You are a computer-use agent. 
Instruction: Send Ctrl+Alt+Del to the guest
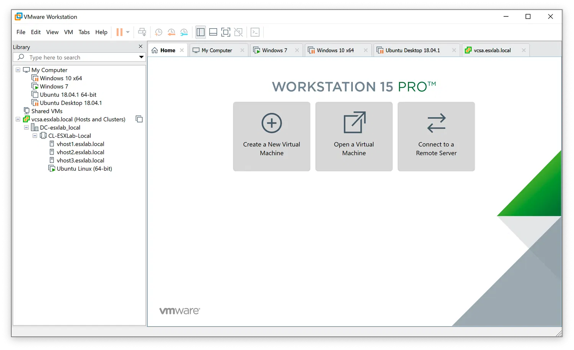coord(142,32)
